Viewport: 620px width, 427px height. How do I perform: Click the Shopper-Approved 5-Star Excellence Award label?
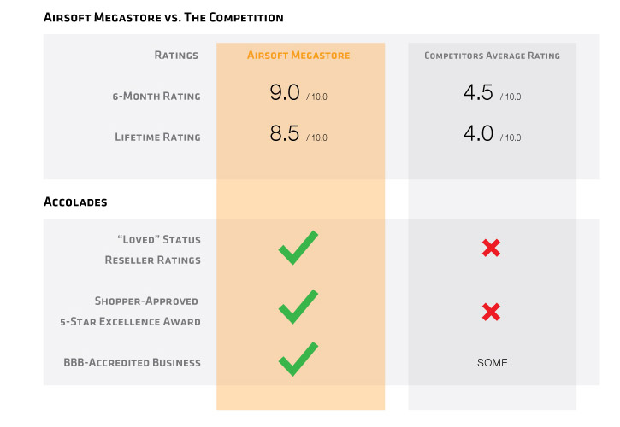(148, 311)
